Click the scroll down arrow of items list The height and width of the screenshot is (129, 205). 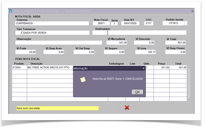coord(189,99)
